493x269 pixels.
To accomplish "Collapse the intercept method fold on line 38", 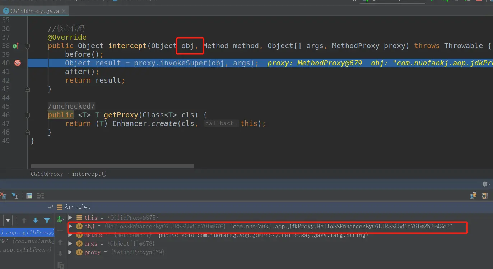I will click(x=27, y=46).
